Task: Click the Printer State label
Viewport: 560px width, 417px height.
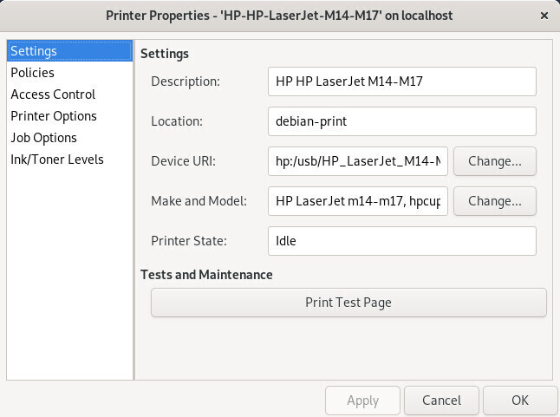Action: [189, 241]
